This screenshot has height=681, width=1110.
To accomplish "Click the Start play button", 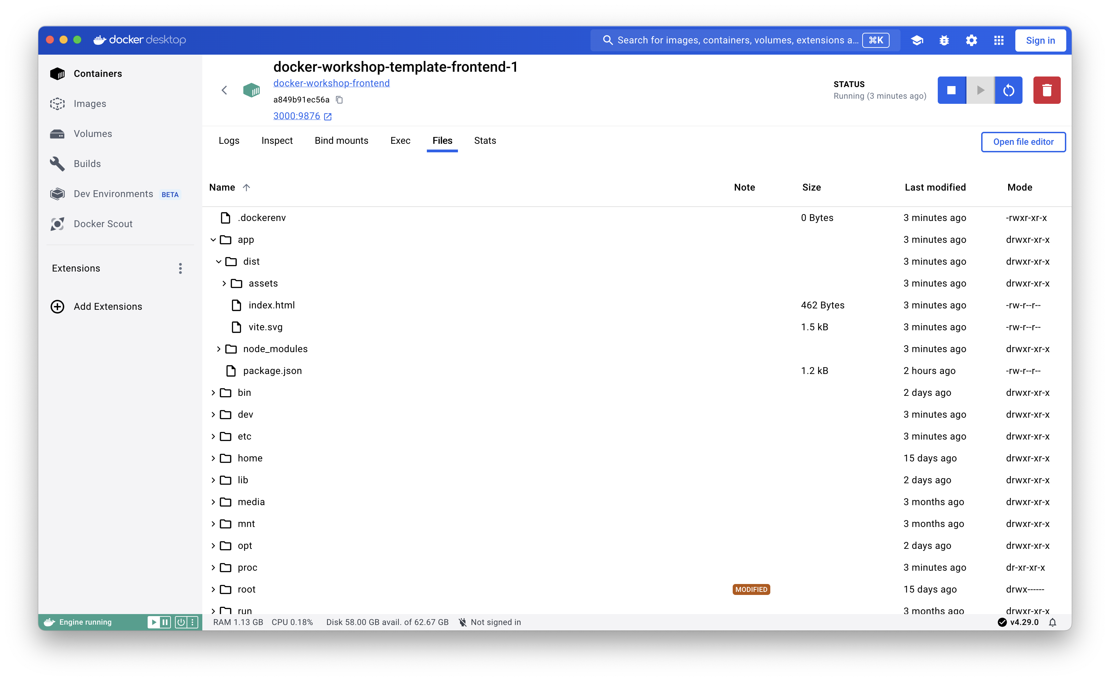I will [980, 90].
